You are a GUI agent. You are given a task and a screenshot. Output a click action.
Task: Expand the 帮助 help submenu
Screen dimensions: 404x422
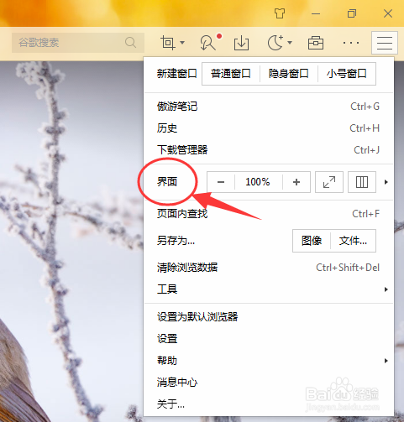click(x=269, y=361)
